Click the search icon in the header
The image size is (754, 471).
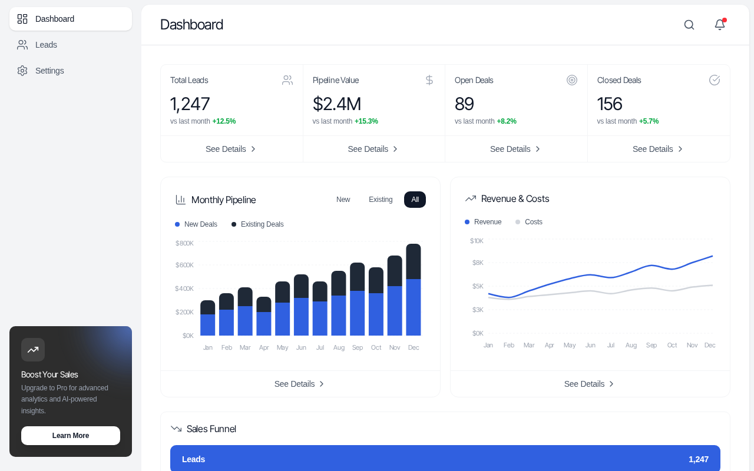tap(689, 25)
